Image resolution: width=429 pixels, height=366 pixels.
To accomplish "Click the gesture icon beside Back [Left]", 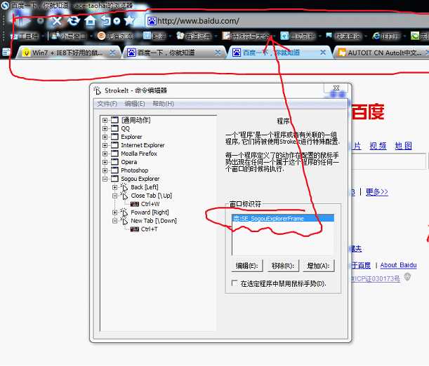I will click(124, 187).
